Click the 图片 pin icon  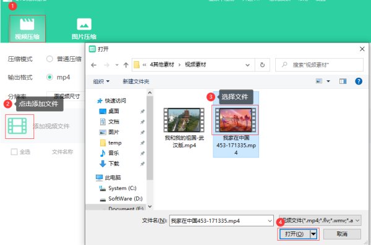pyautogui.click(x=142, y=132)
